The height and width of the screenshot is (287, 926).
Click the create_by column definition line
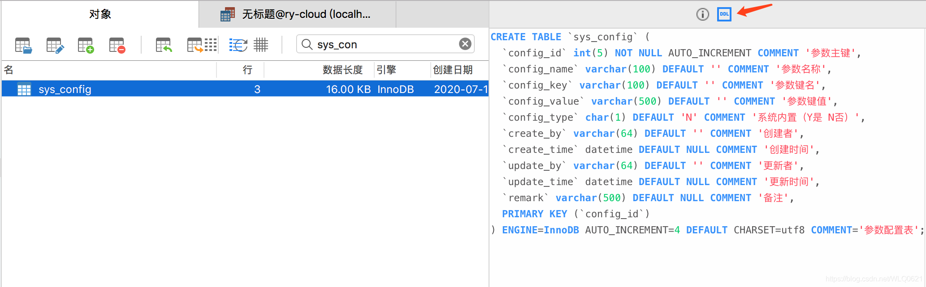[x=653, y=133]
